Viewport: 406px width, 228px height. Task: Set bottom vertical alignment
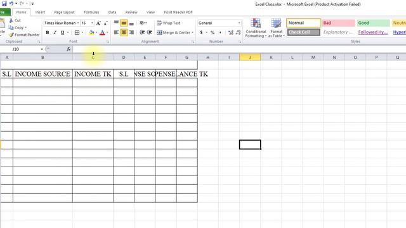pyautogui.click(x=131, y=23)
